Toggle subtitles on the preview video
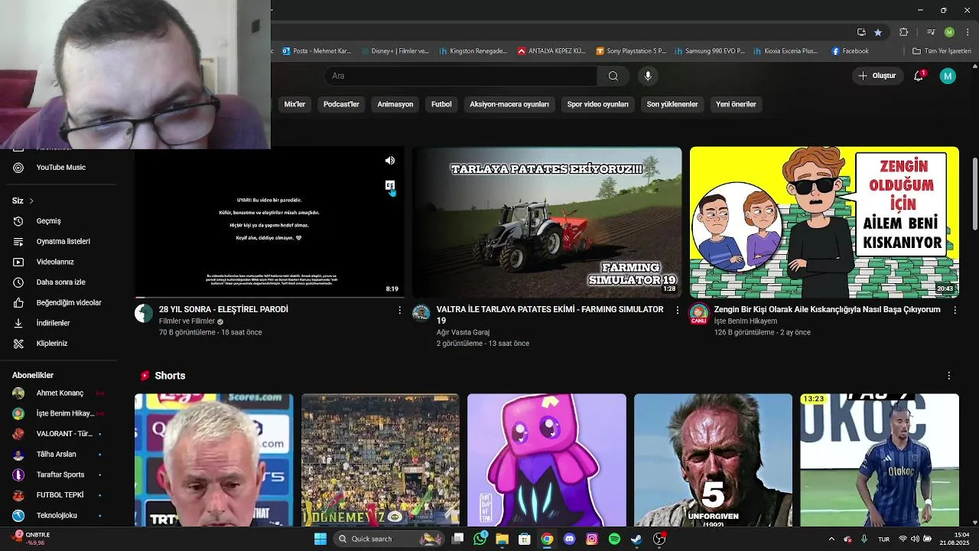The image size is (979, 551). (390, 185)
